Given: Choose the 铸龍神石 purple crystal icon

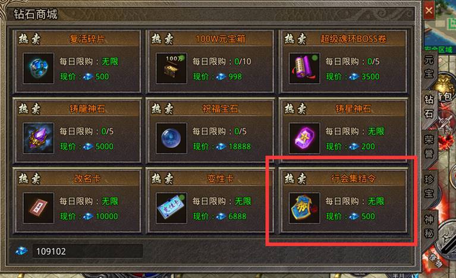Looking at the screenshot, I should click(39, 138).
